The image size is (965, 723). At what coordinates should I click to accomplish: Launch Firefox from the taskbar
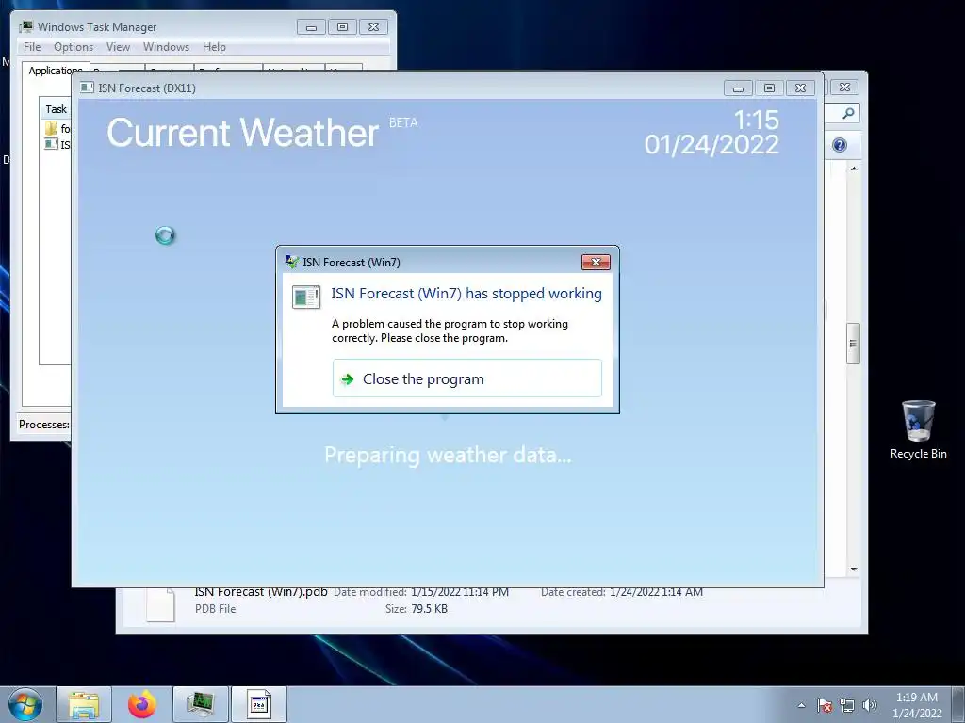click(142, 704)
